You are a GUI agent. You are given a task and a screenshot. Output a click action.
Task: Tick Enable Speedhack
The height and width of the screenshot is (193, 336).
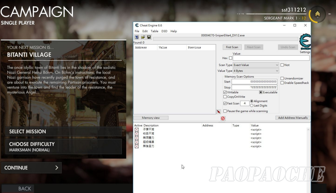pos(282,83)
